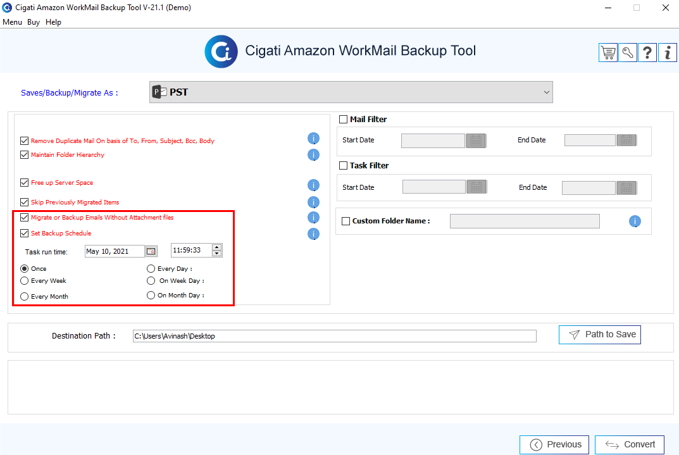Close the Cigati Backup Tool window
679x455 pixels.
666,8
